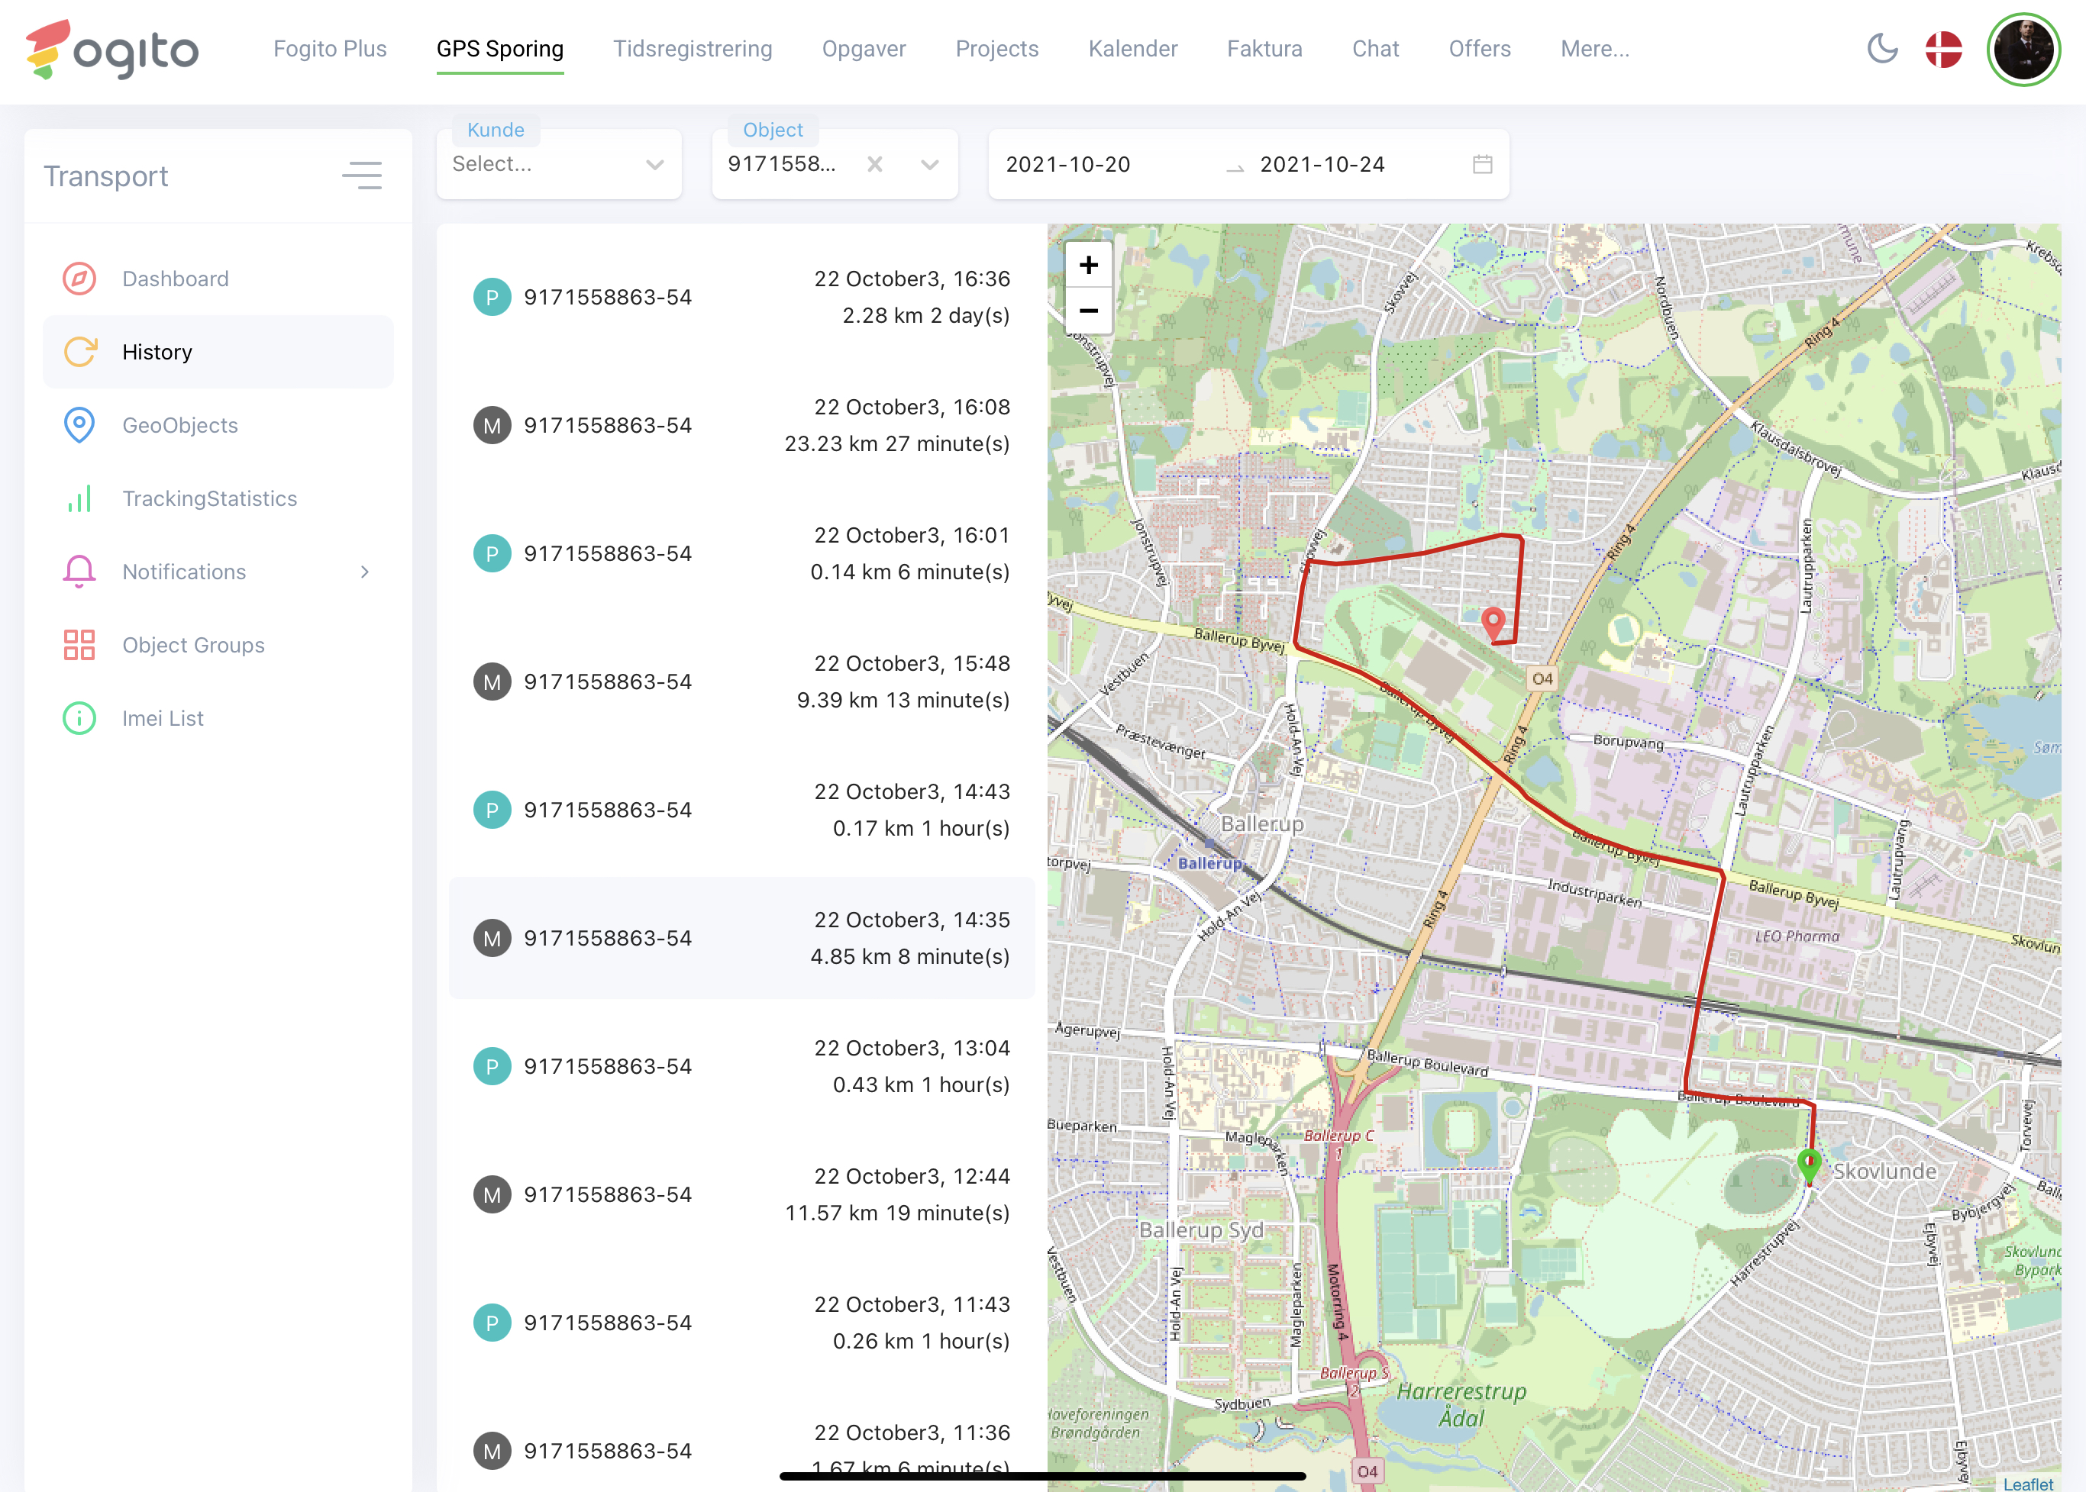
Task: Expand the Object dropdown arrow
Action: [x=930, y=164]
